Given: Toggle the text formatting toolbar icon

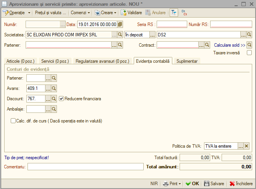Looking at the screenshot, I should pos(174,13).
